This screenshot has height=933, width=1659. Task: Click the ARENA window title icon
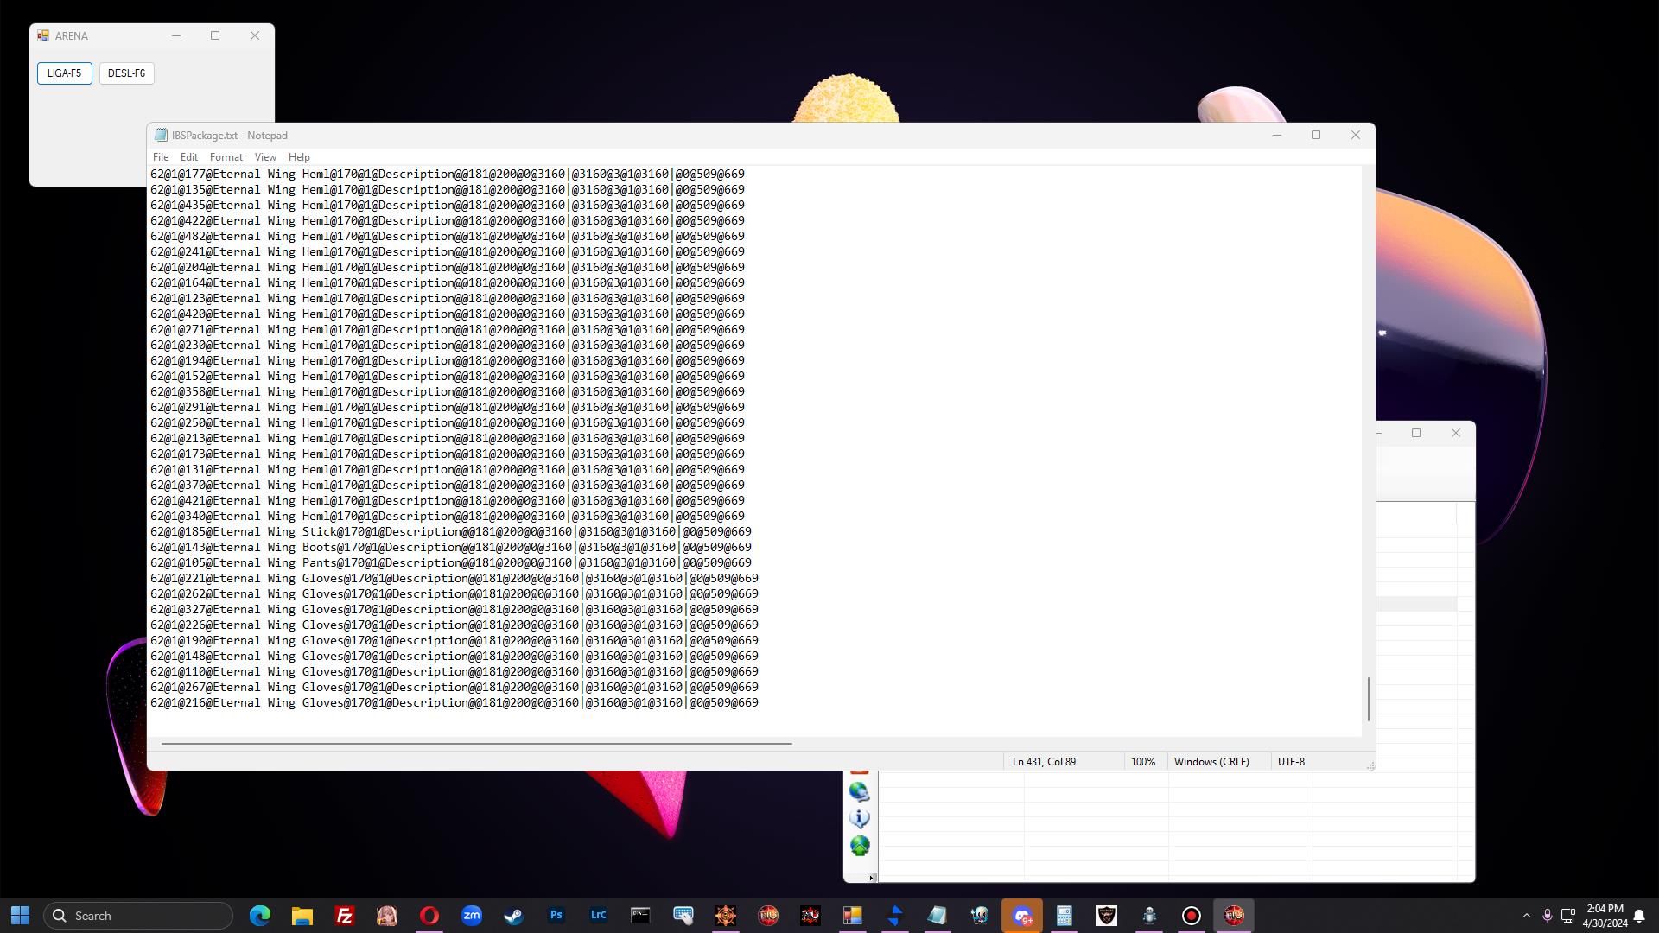tap(43, 36)
